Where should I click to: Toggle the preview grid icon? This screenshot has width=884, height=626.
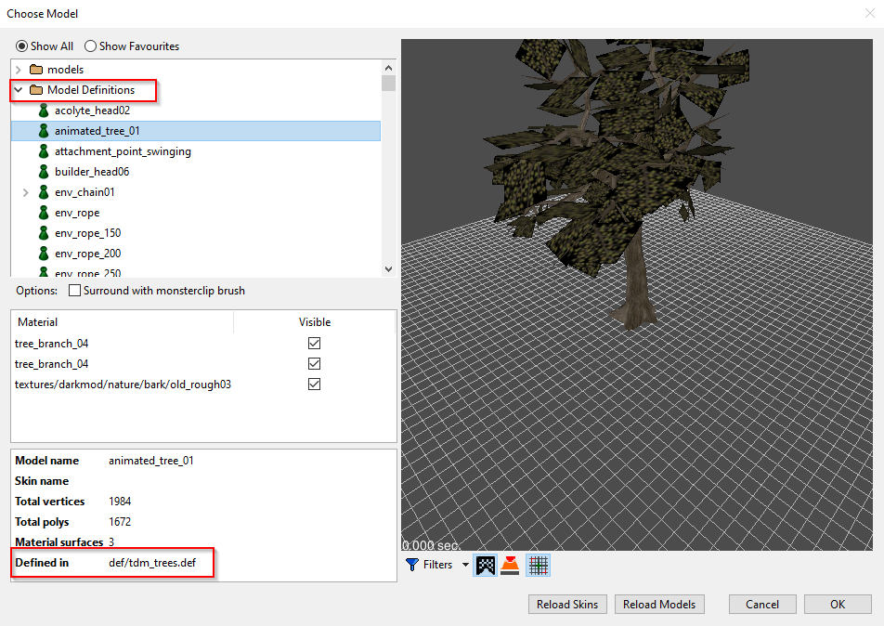pyautogui.click(x=539, y=565)
